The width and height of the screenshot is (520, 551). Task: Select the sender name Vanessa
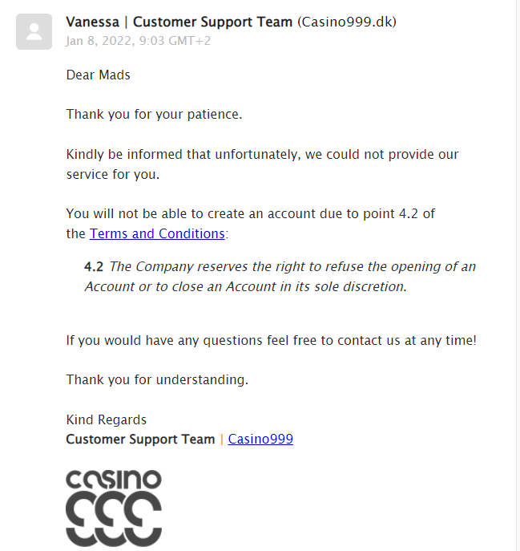(x=93, y=22)
